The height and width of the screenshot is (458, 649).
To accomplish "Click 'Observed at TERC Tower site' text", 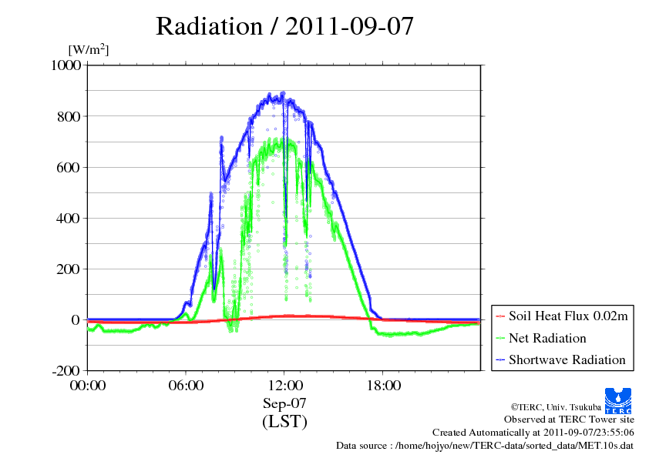I will pyautogui.click(x=569, y=420).
